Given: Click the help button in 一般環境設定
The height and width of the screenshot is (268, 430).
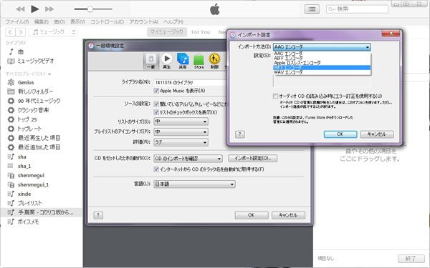Looking at the screenshot, I should 98,215.
